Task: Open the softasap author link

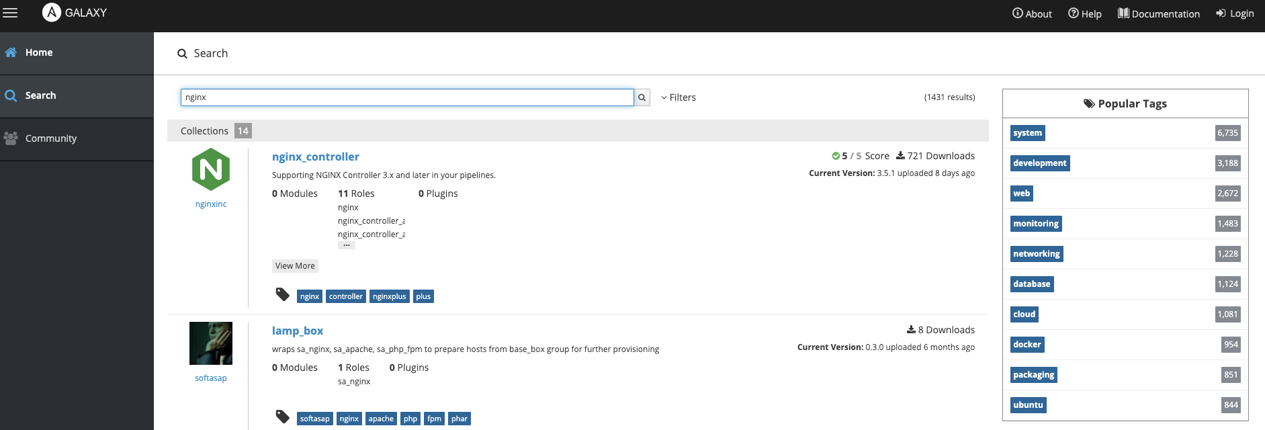Action: (211, 378)
